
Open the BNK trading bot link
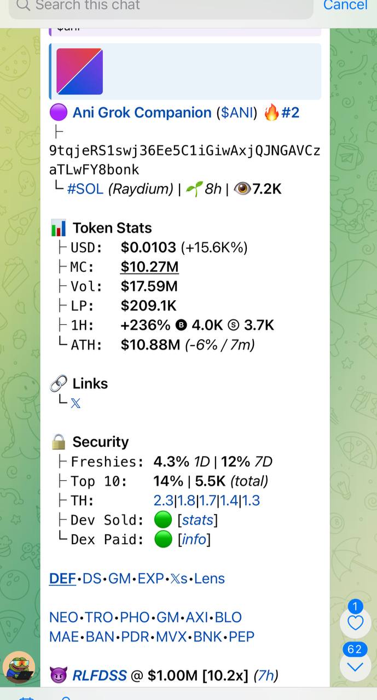pyautogui.click(x=208, y=637)
